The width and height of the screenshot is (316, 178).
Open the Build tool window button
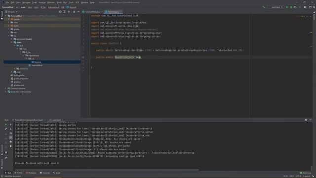(57, 173)
